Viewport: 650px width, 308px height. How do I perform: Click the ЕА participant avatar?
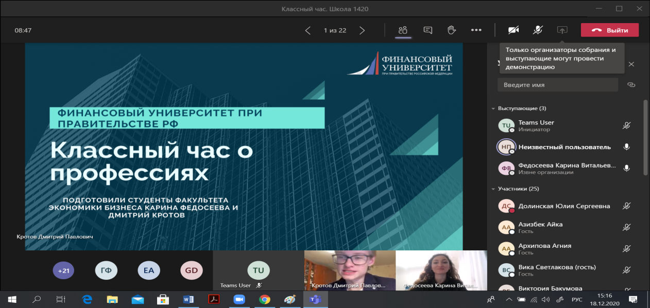[x=148, y=270]
